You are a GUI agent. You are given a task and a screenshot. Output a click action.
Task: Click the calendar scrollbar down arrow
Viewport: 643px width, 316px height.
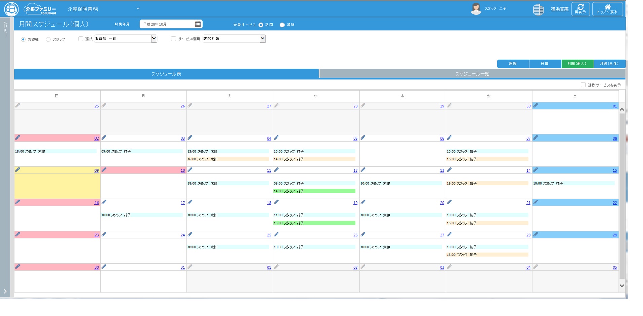point(622,286)
